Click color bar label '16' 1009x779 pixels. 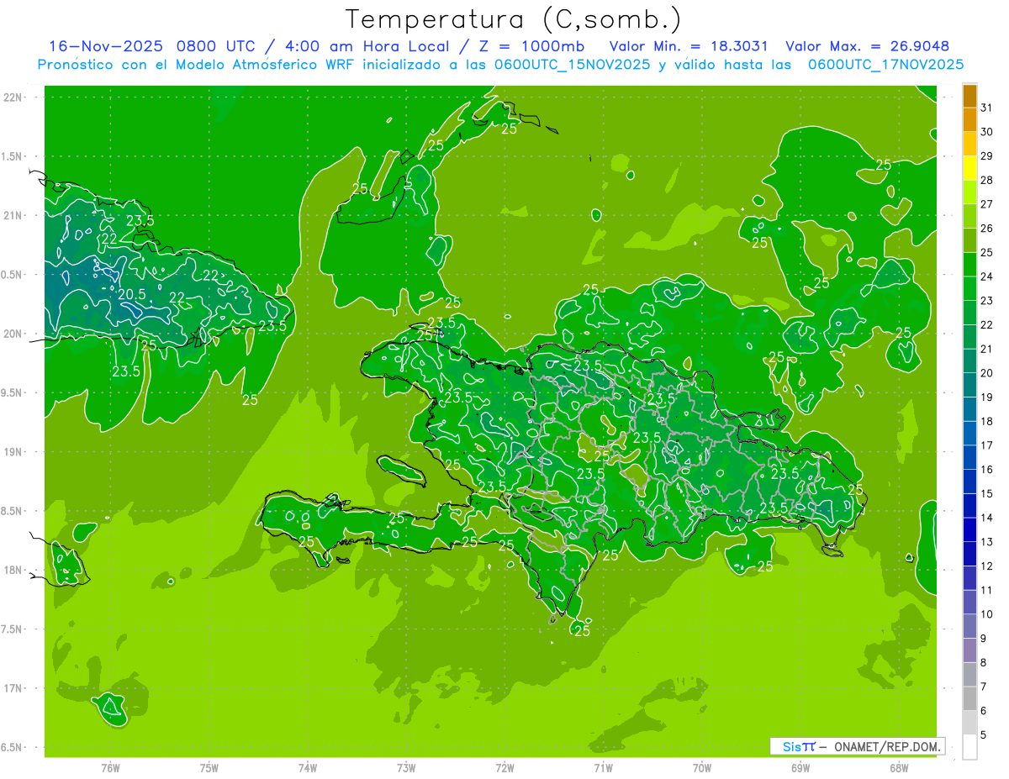(x=987, y=470)
